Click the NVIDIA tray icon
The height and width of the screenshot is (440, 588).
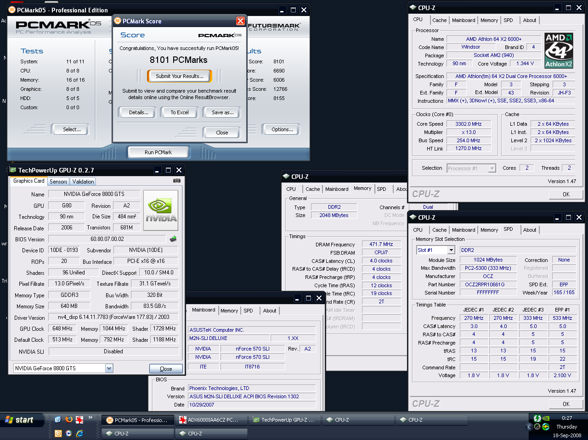[546, 418]
